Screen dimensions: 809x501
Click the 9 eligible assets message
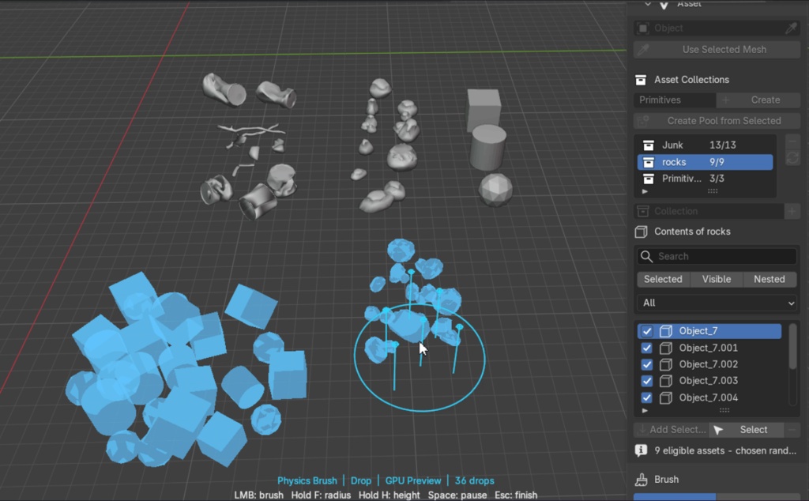[725, 450]
